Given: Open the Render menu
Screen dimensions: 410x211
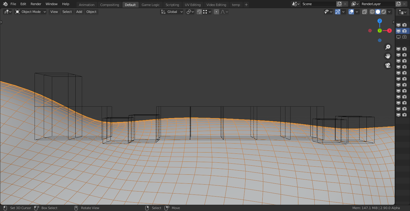Looking at the screenshot, I should pyautogui.click(x=36, y=4).
